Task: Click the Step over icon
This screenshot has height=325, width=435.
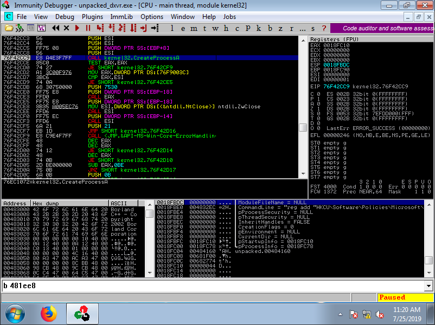Action: tap(112, 28)
